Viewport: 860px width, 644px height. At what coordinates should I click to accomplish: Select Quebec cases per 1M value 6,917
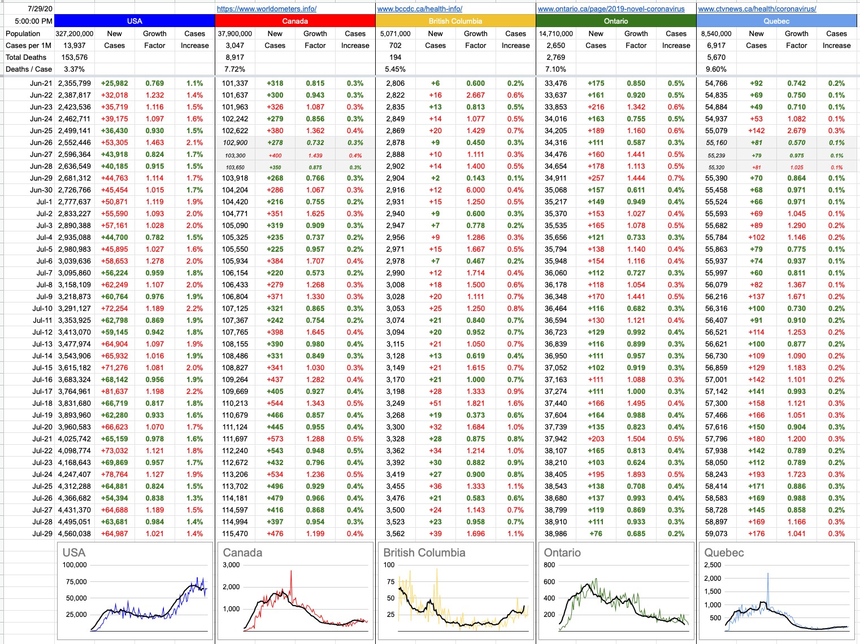[x=716, y=45]
